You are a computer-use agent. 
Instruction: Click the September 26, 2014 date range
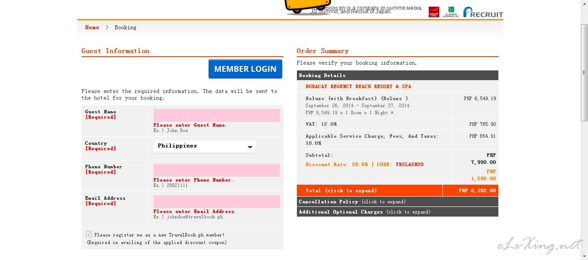pyautogui.click(x=357, y=105)
